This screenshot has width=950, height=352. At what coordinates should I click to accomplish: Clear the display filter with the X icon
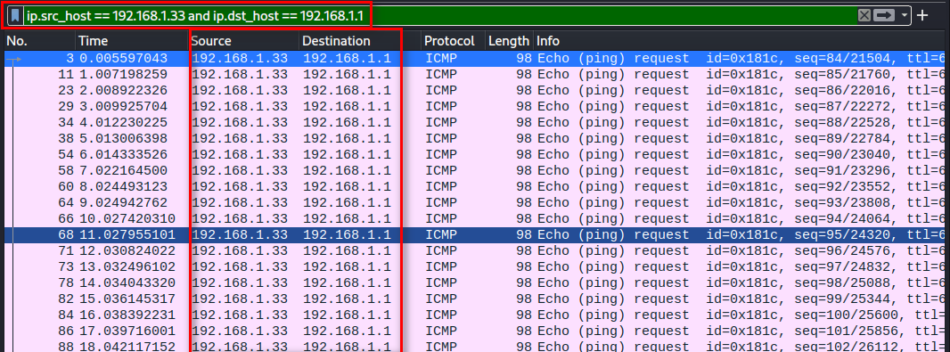[864, 16]
